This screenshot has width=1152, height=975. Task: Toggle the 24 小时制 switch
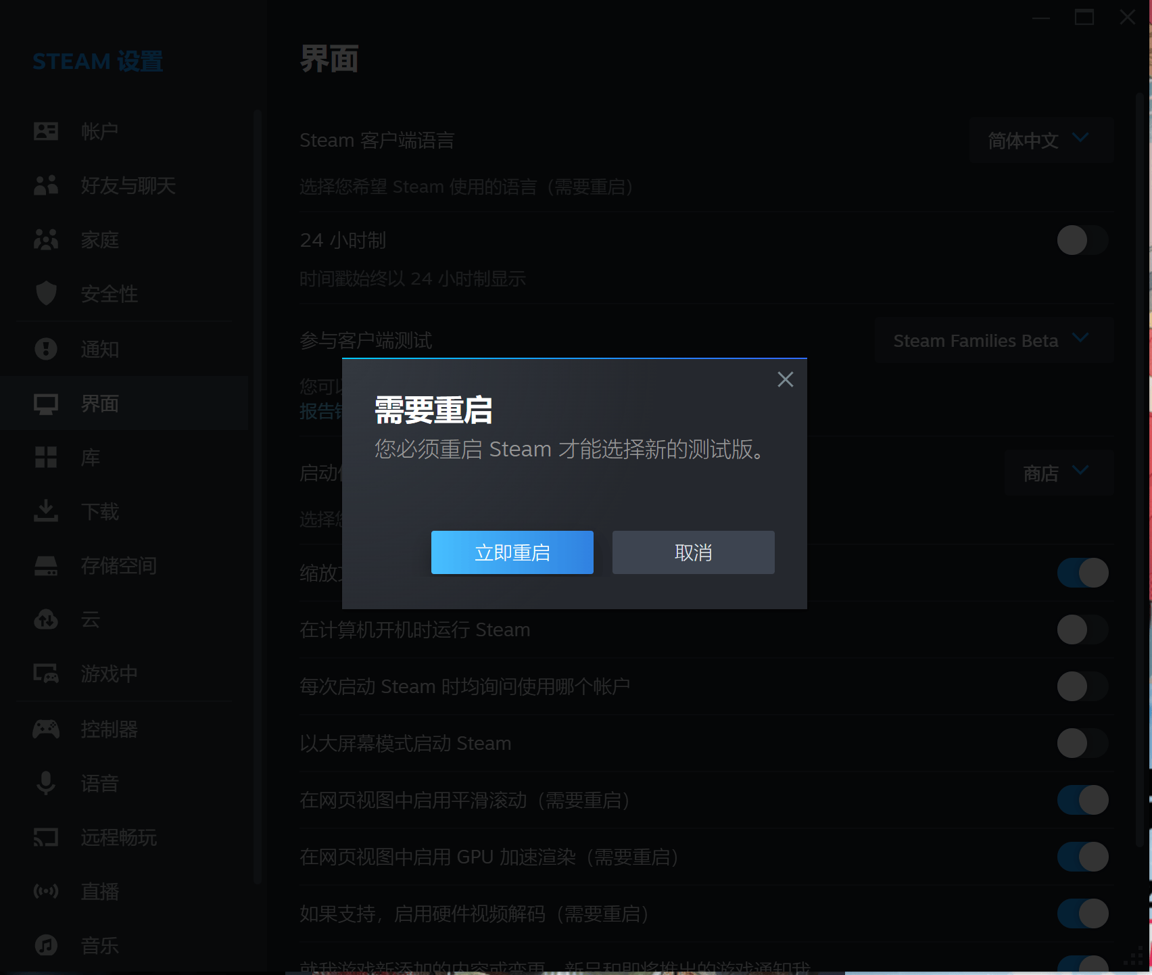[x=1083, y=240]
